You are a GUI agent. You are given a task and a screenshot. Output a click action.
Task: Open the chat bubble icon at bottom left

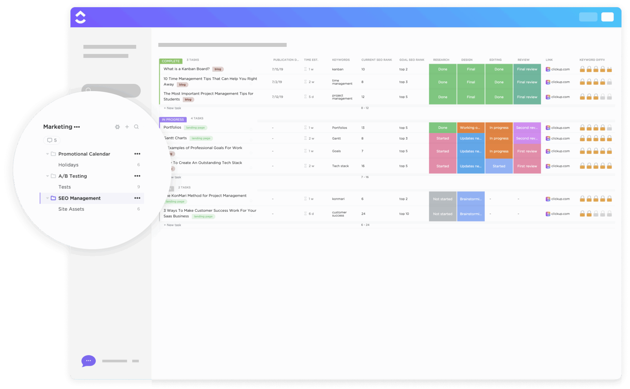[x=88, y=361]
